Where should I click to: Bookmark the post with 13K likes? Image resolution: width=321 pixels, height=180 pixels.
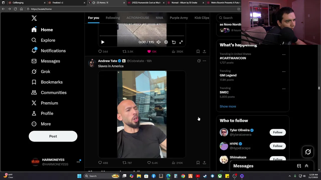coord(198,51)
